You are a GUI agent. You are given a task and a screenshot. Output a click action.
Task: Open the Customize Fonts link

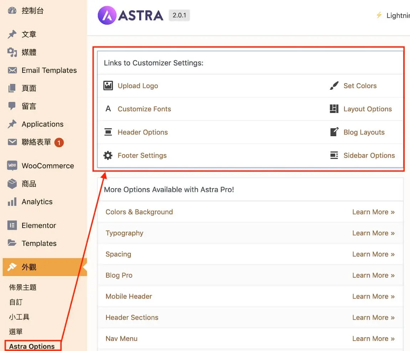(x=144, y=109)
